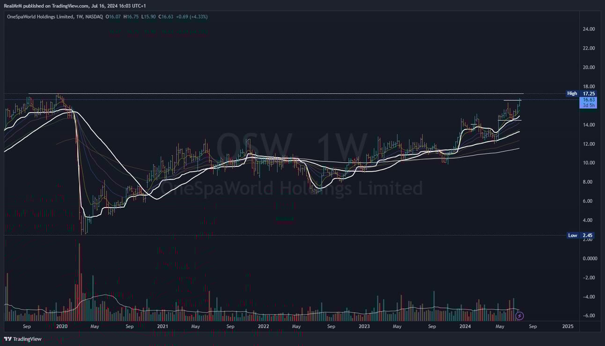Select the open value O16.07 in the legend

coord(113,17)
